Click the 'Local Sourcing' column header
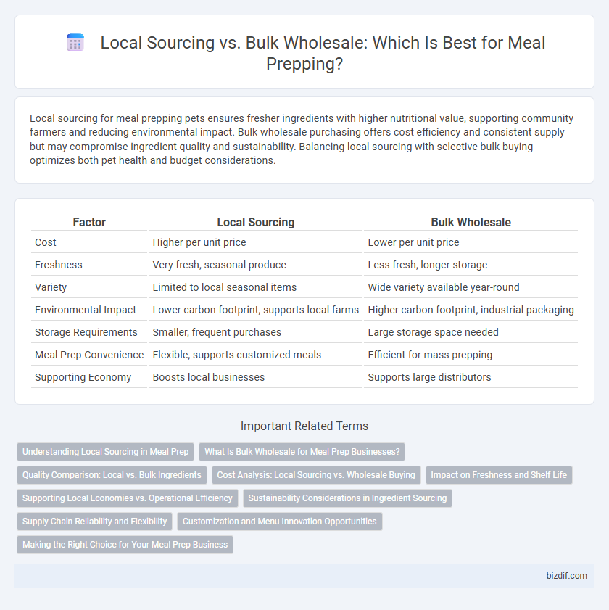The height and width of the screenshot is (610, 609). click(256, 222)
